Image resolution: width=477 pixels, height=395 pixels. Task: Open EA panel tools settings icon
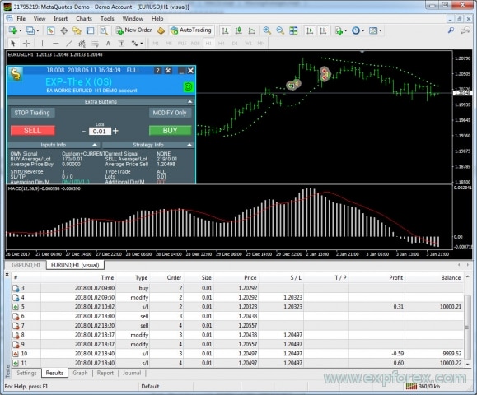168,71
